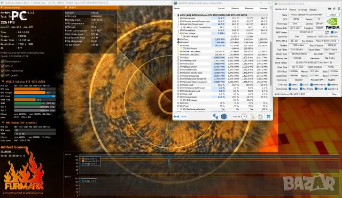Viewport: 342px width, 198px height.
Task: Click HWiNFO save report sheet icon
Action: (252, 116)
